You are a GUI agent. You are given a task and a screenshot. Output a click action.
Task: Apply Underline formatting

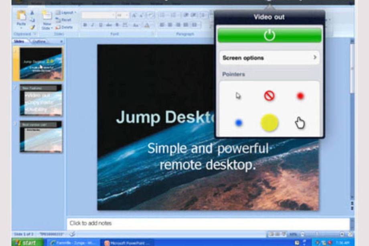point(101,25)
